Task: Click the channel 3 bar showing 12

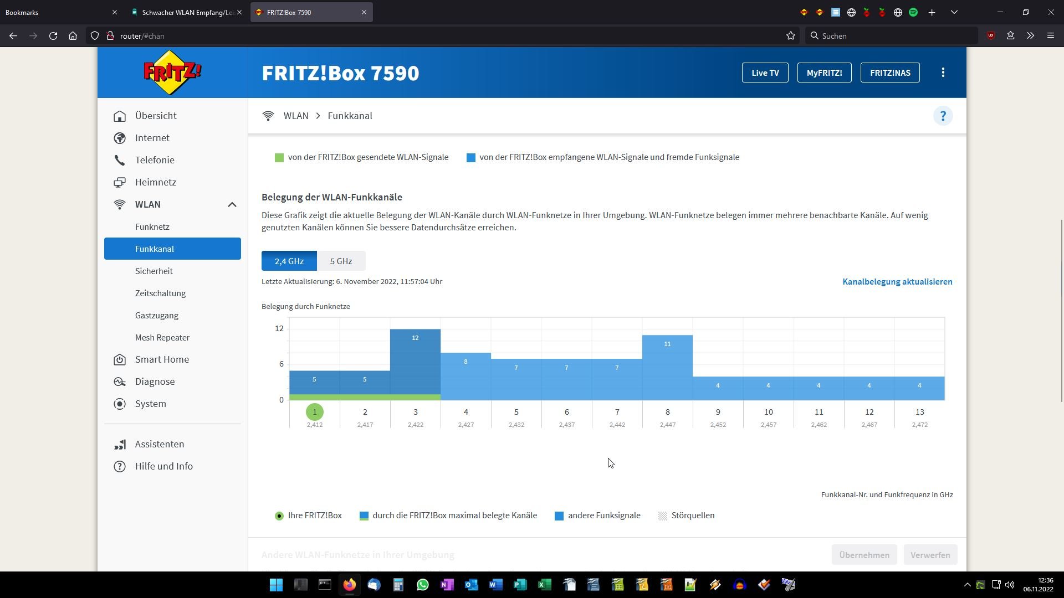Action: click(415, 363)
